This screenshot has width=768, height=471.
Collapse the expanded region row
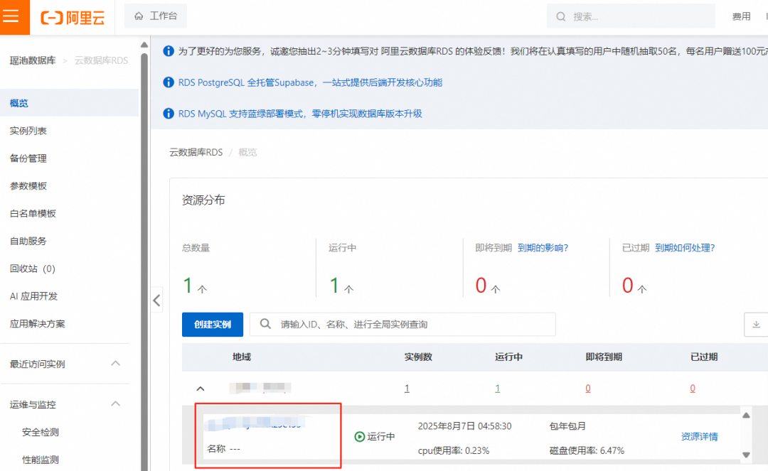[x=201, y=389]
